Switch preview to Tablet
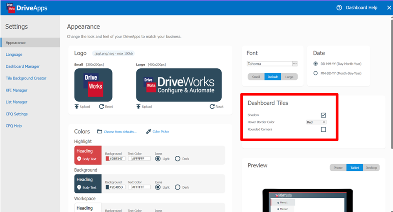This screenshot has width=393, height=212. [355, 167]
